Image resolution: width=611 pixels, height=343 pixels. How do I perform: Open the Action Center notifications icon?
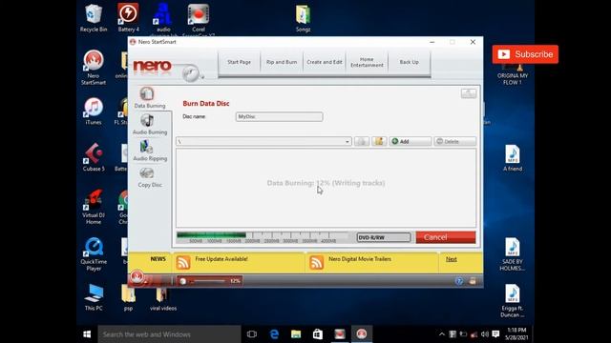click(495, 334)
